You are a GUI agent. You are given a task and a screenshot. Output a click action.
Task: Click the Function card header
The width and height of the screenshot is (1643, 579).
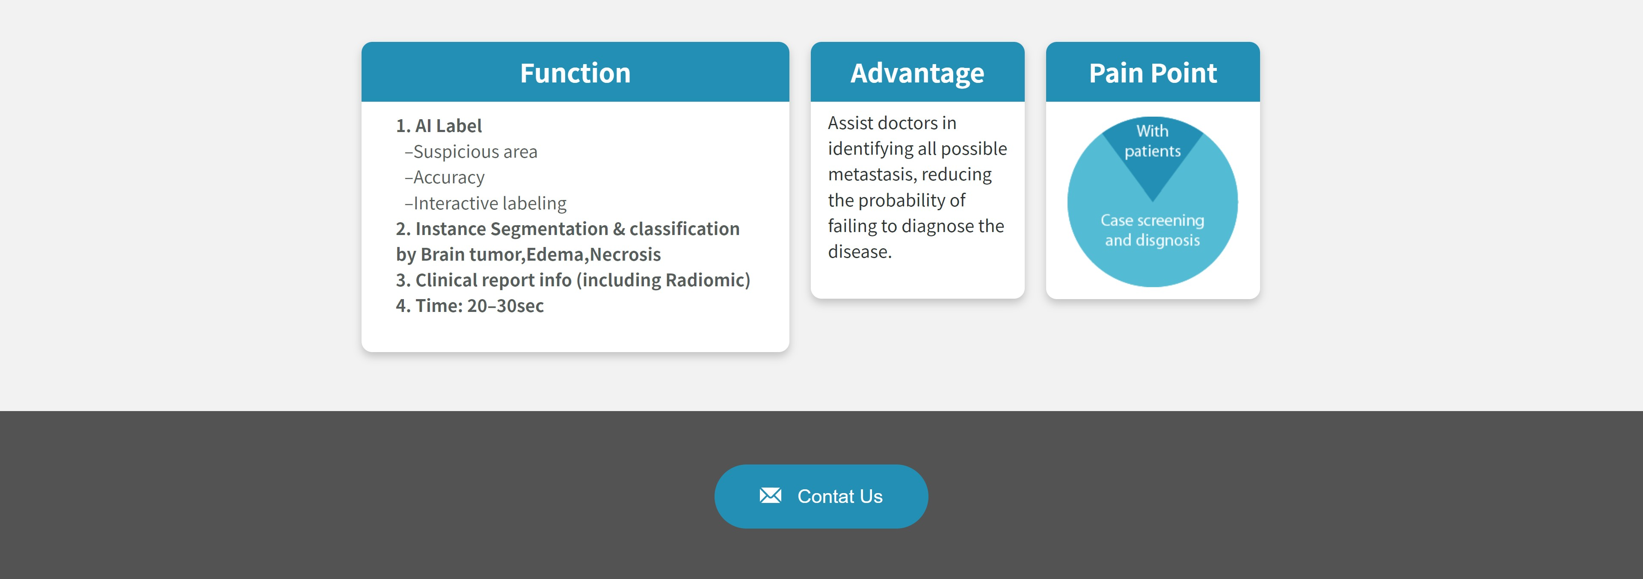click(x=575, y=73)
